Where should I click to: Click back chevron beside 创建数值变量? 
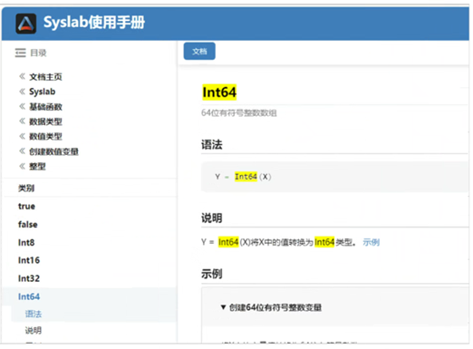point(22,150)
